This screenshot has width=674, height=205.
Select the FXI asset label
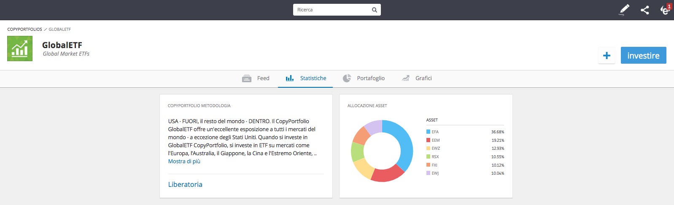click(x=434, y=165)
